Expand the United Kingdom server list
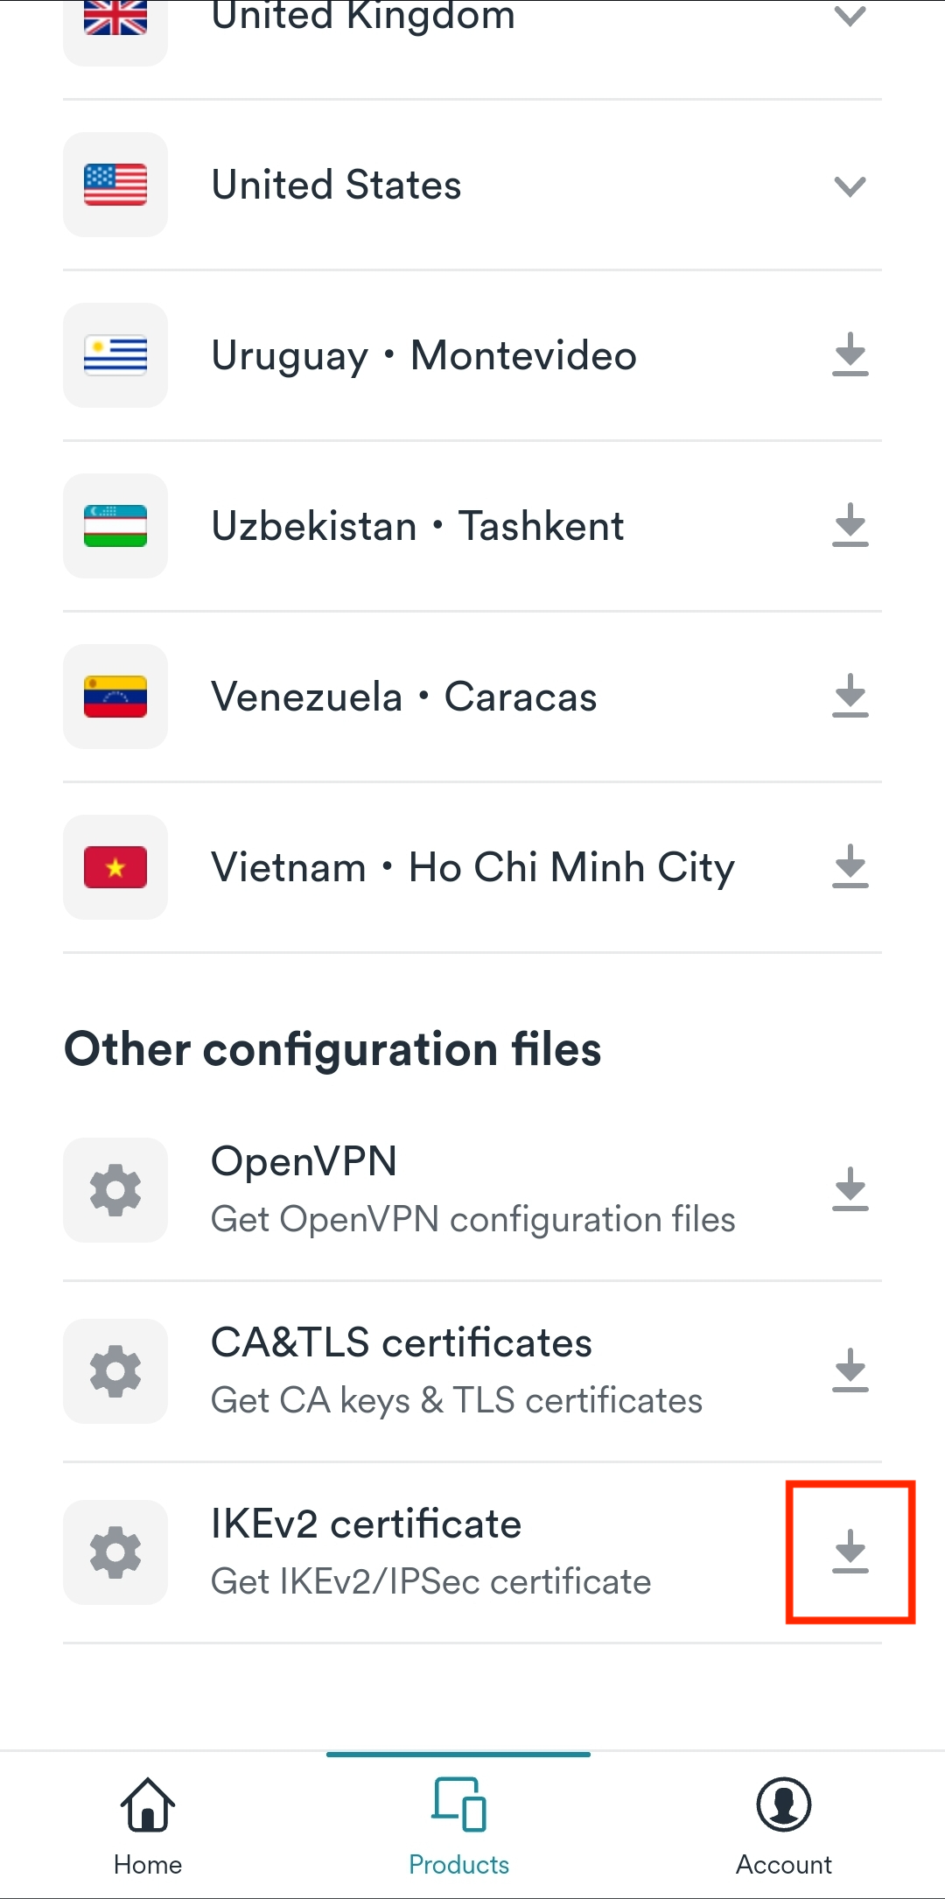The width and height of the screenshot is (945, 1899). 850,16
